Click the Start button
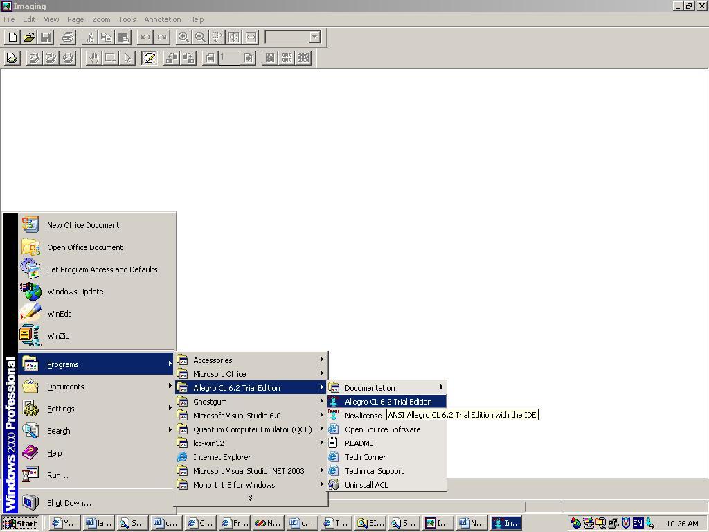Image resolution: width=709 pixels, height=532 pixels. click(21, 524)
